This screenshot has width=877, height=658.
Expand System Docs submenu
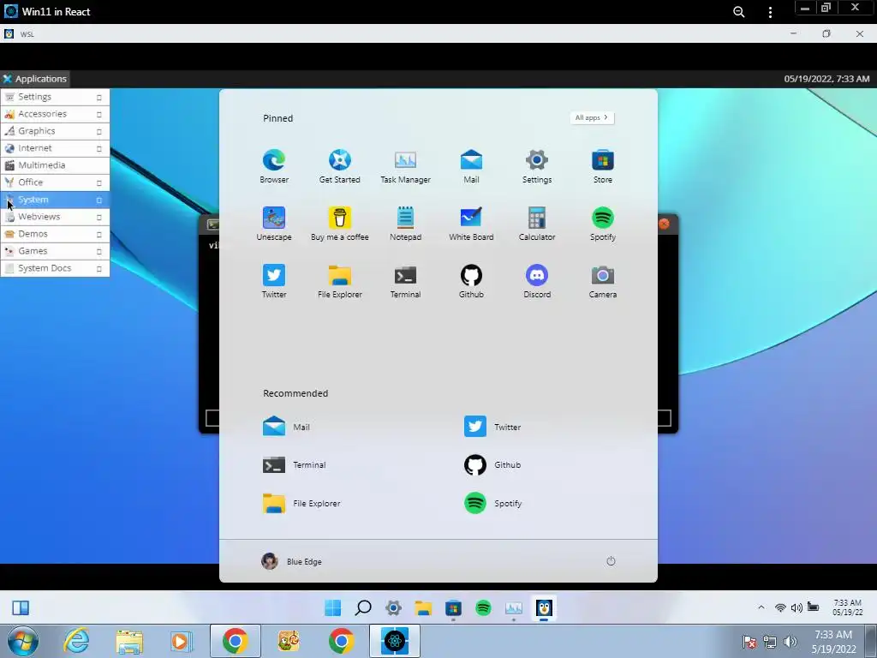[55, 268]
